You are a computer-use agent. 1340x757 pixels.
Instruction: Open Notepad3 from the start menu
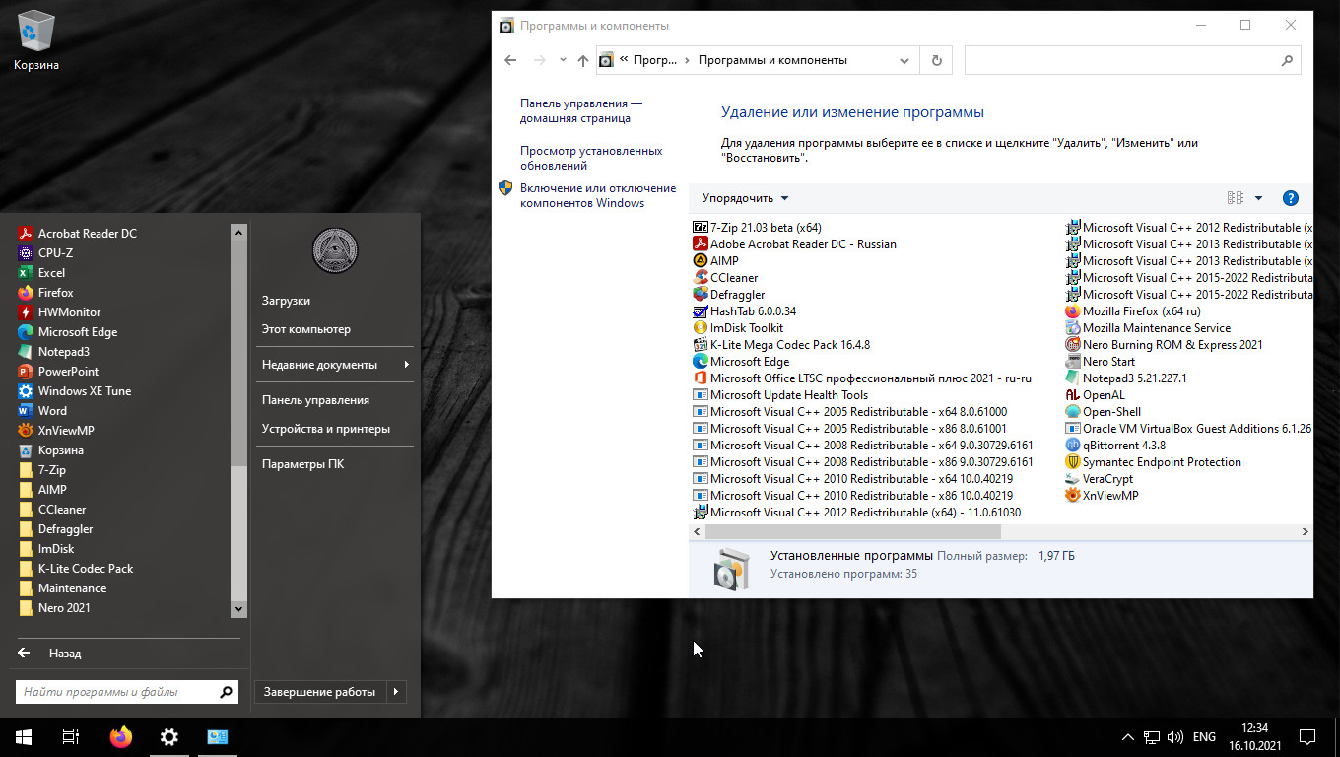[54, 352]
